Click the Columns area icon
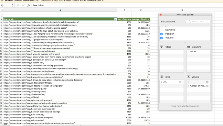The width and height of the screenshot is (223, 126). point(189,47)
